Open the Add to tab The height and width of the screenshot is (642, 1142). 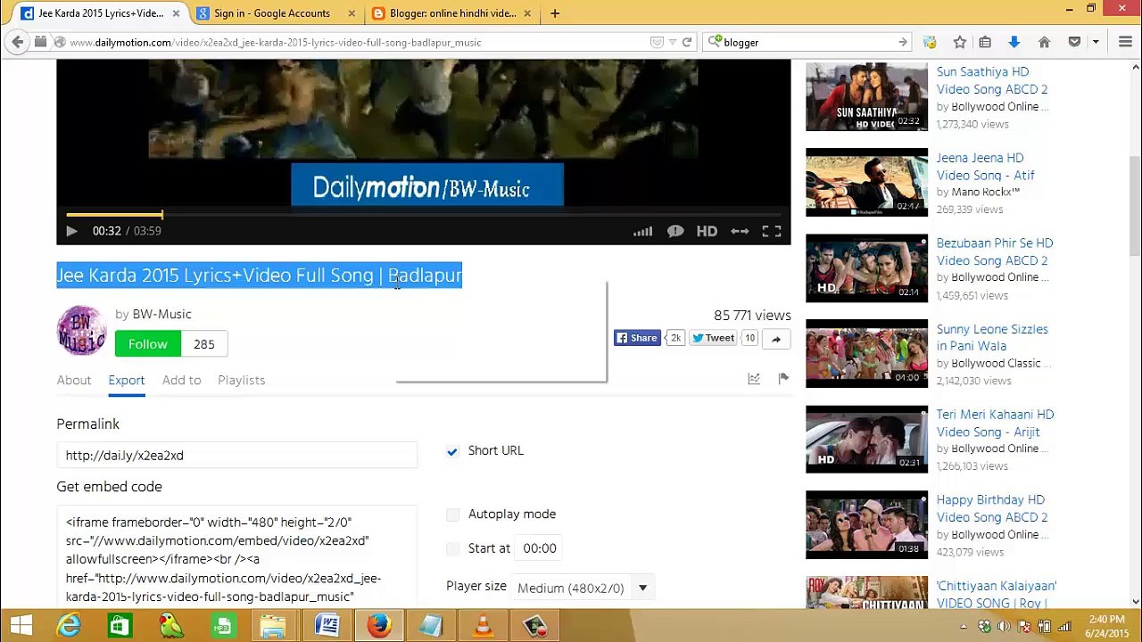pos(181,380)
